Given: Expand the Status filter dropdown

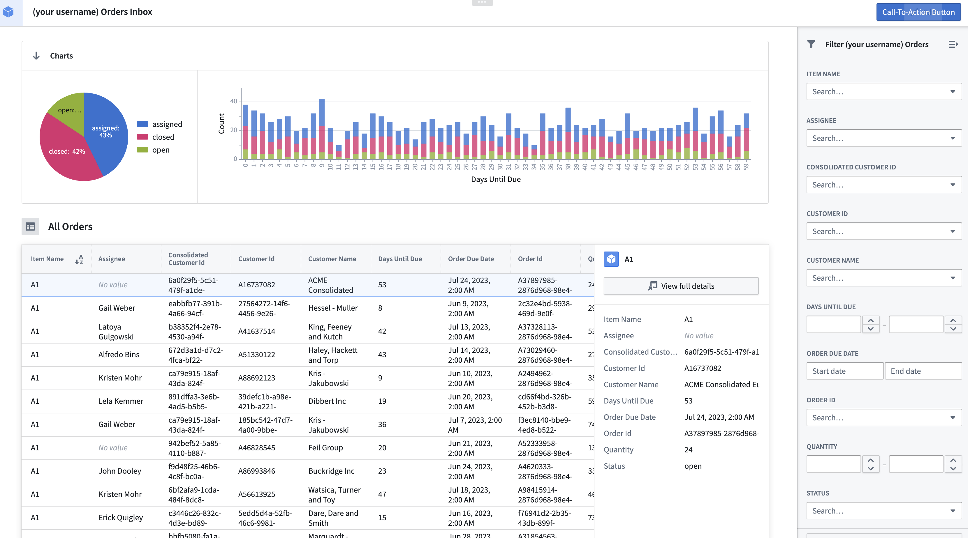Looking at the screenshot, I should pos(883,511).
